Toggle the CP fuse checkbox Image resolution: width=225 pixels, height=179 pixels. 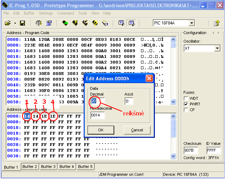coord(186,110)
